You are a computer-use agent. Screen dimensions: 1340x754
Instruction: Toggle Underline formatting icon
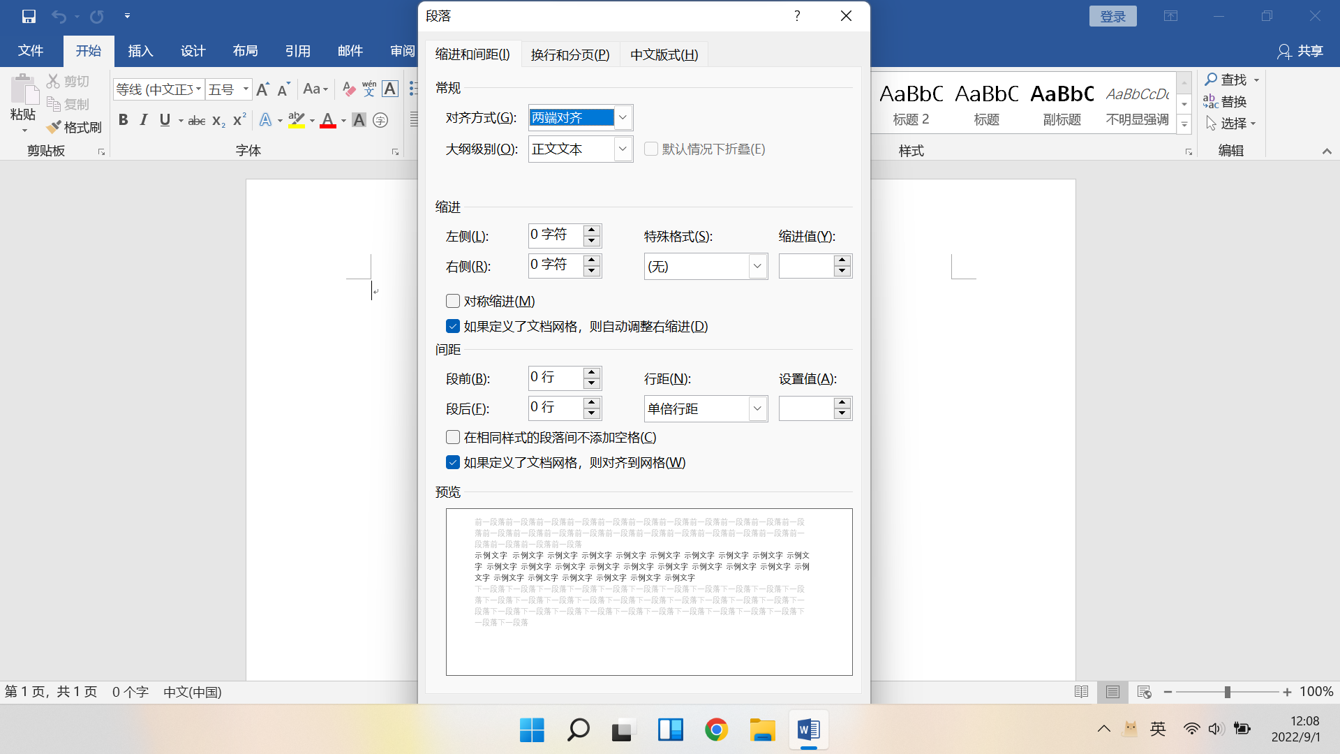tap(165, 120)
